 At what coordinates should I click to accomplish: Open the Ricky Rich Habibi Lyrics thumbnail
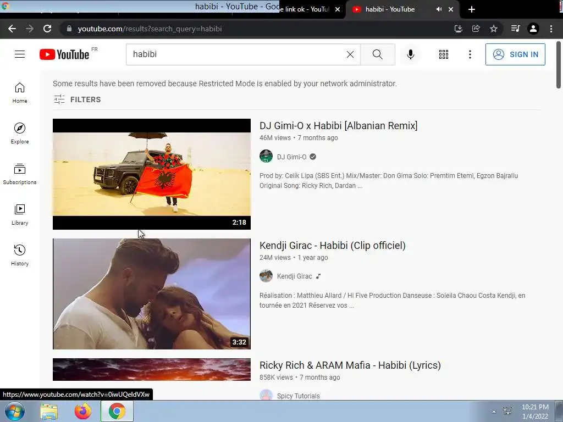152,370
